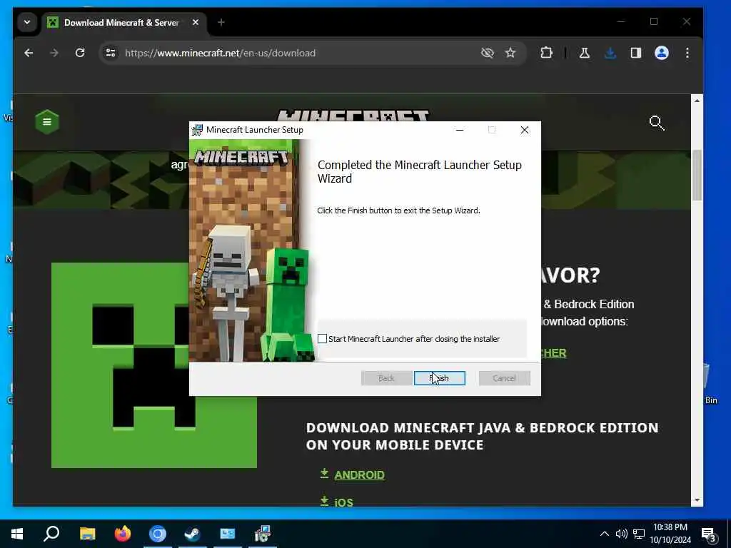Click the disabled Back button in Setup
731x548 pixels.
click(386, 378)
